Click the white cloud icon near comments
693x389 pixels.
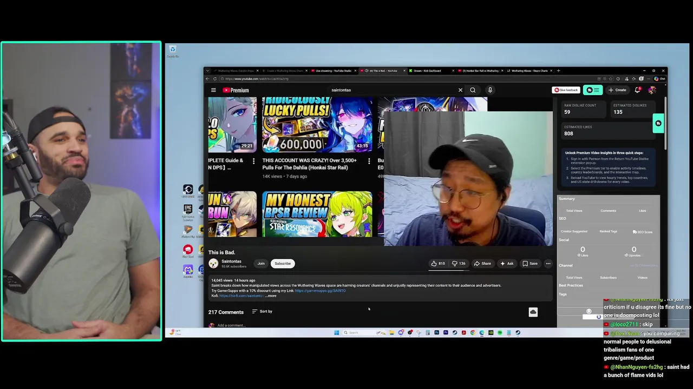pos(533,312)
